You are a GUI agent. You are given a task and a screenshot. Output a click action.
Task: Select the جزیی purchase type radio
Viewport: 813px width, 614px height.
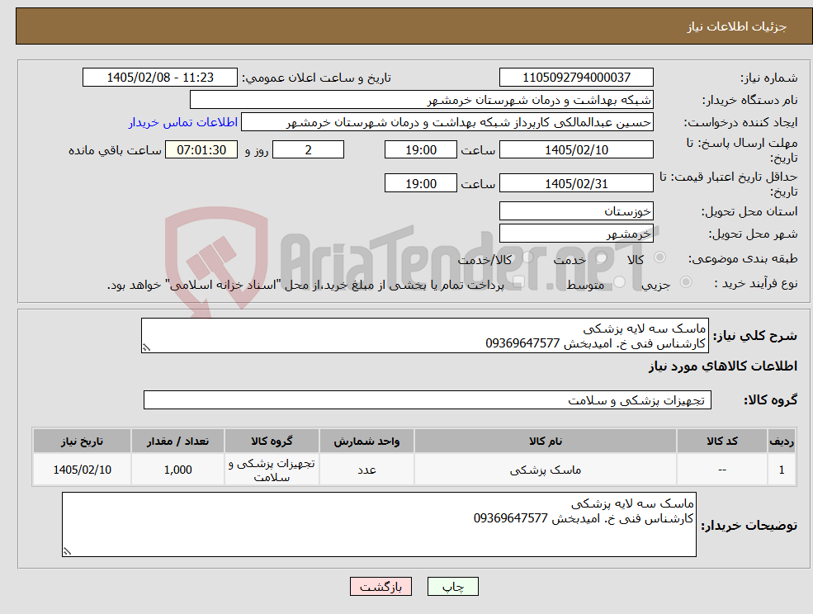(685, 281)
